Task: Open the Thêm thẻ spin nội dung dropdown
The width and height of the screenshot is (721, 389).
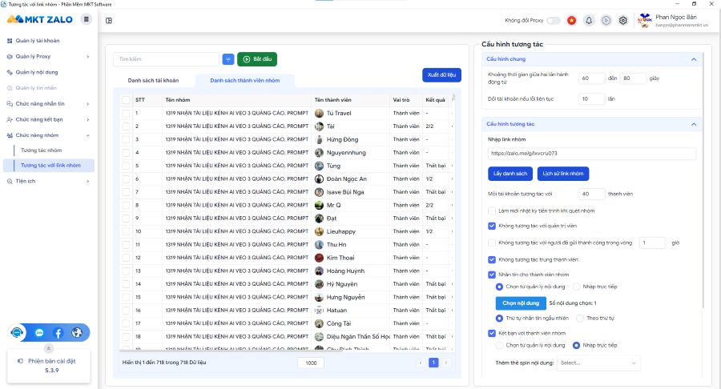Action: click(598, 363)
